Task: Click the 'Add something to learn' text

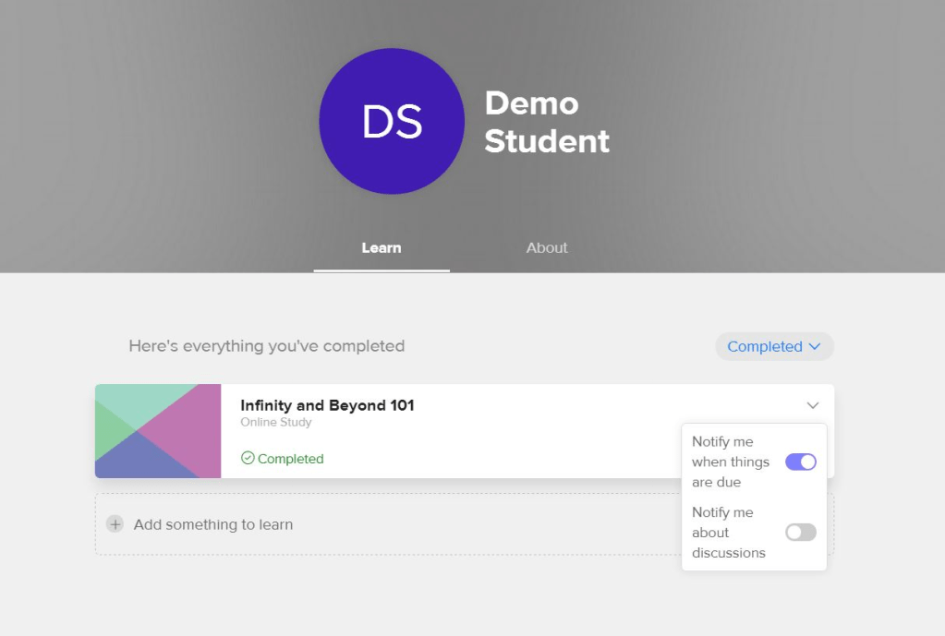Action: (x=213, y=524)
